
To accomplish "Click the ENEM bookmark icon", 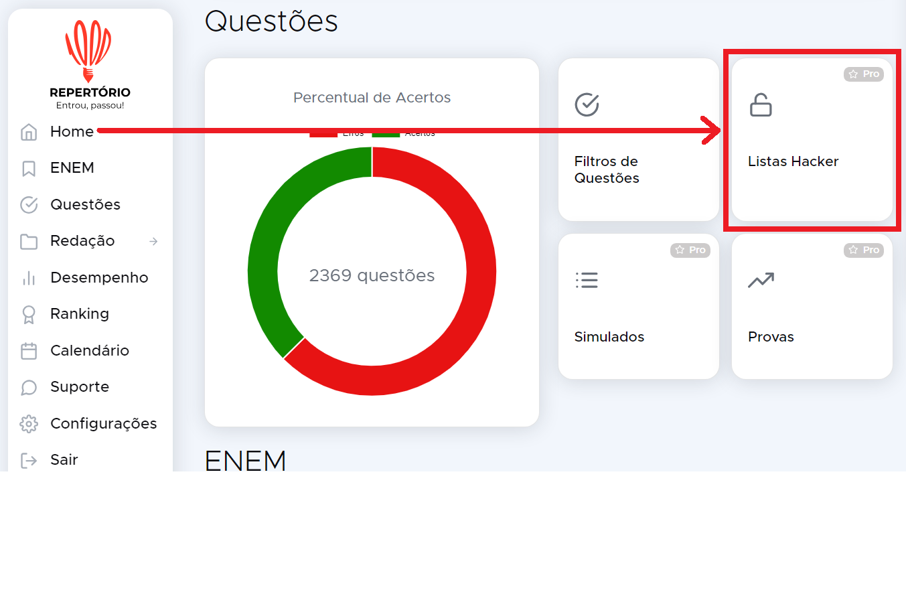I will click(x=29, y=168).
